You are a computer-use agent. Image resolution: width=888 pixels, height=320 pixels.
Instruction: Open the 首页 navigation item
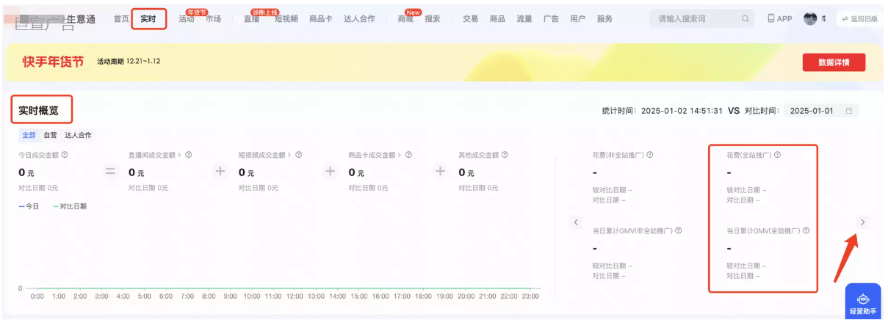(122, 19)
